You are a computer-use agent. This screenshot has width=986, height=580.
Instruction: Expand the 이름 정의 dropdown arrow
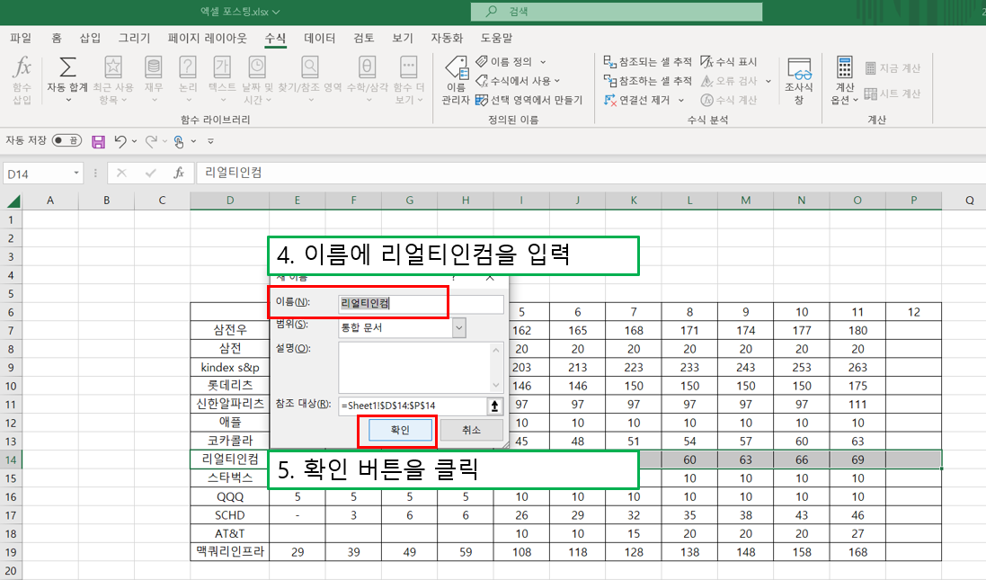pyautogui.click(x=543, y=62)
